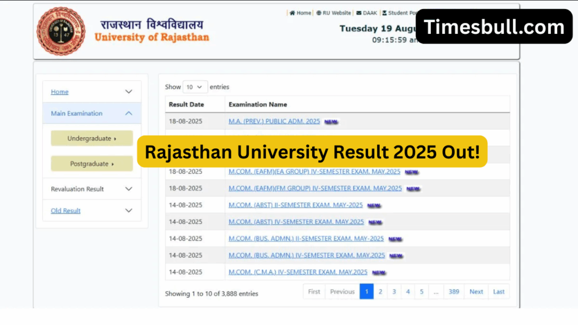Go to page 2 of results
The image size is (578, 325).
[380, 292]
